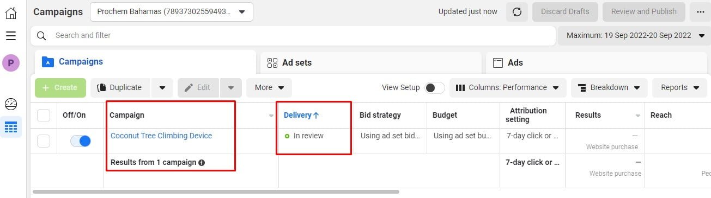Switch to the Ad sets tab
This screenshot has height=198, width=711.
pyautogui.click(x=370, y=62)
